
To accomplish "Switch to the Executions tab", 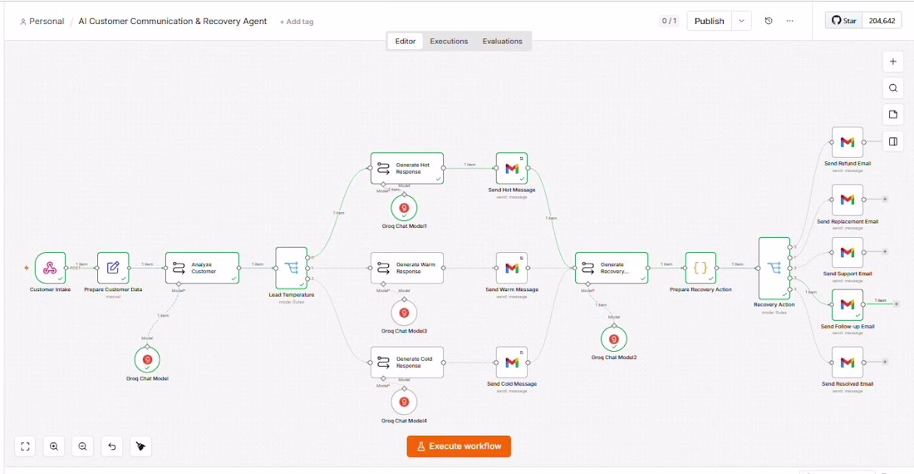I will pyautogui.click(x=449, y=42).
